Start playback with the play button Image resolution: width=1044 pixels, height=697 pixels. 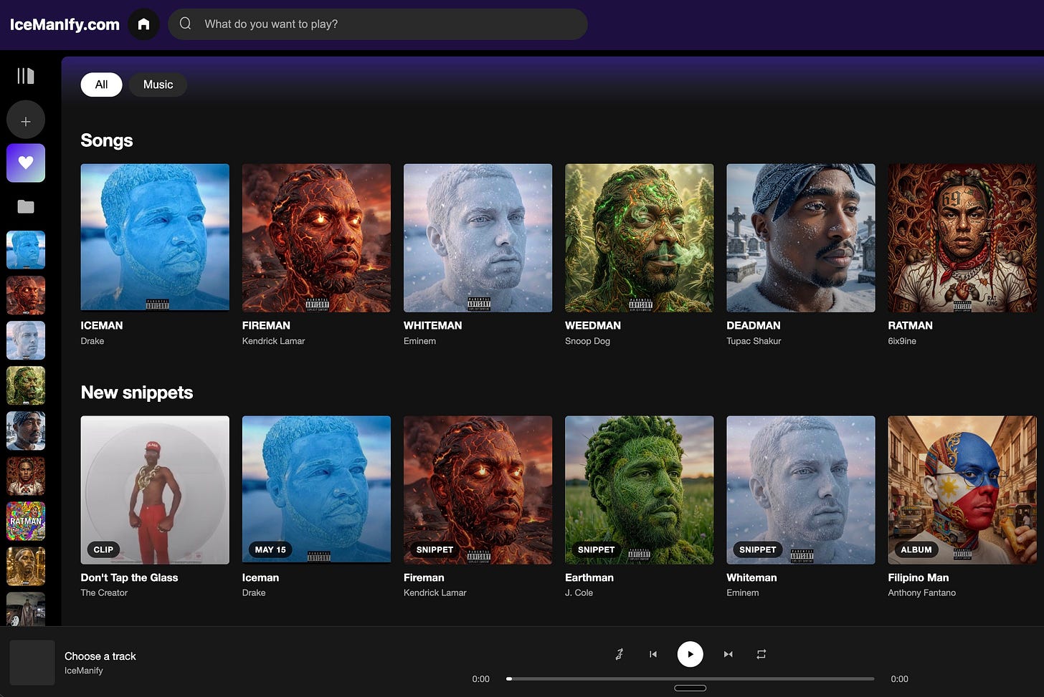(x=690, y=654)
